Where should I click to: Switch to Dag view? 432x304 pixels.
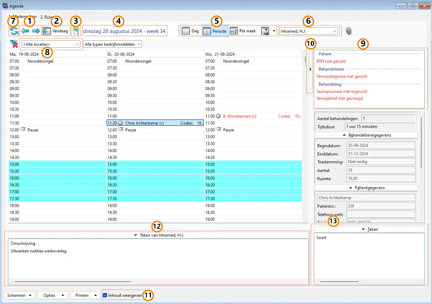coord(191,31)
